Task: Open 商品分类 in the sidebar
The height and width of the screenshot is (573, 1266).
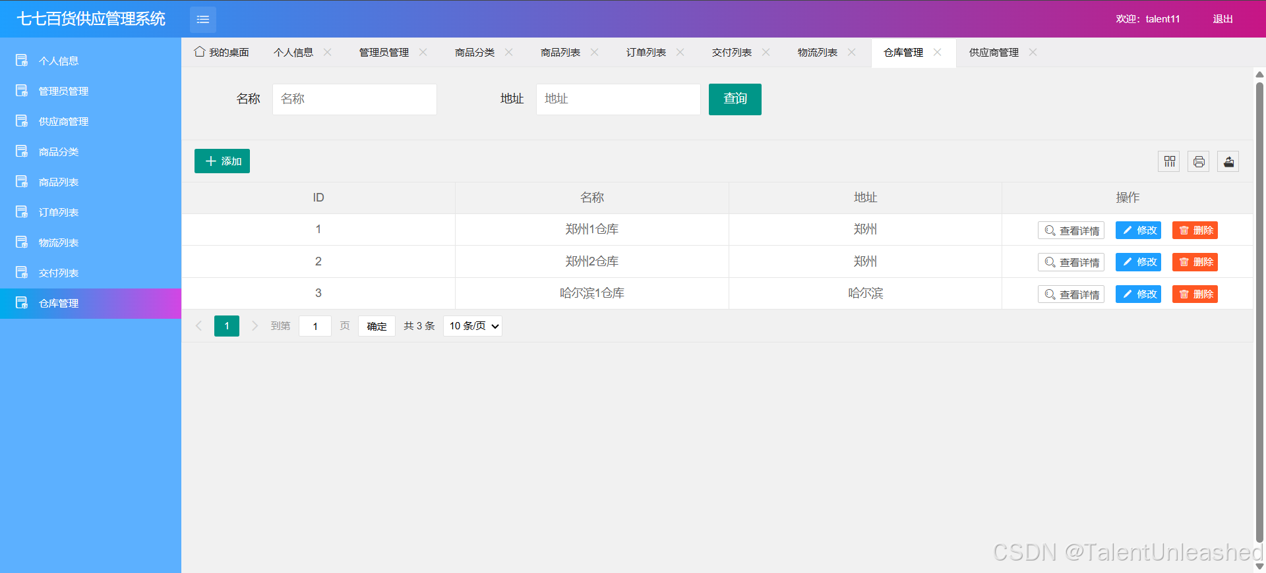Action: click(90, 151)
